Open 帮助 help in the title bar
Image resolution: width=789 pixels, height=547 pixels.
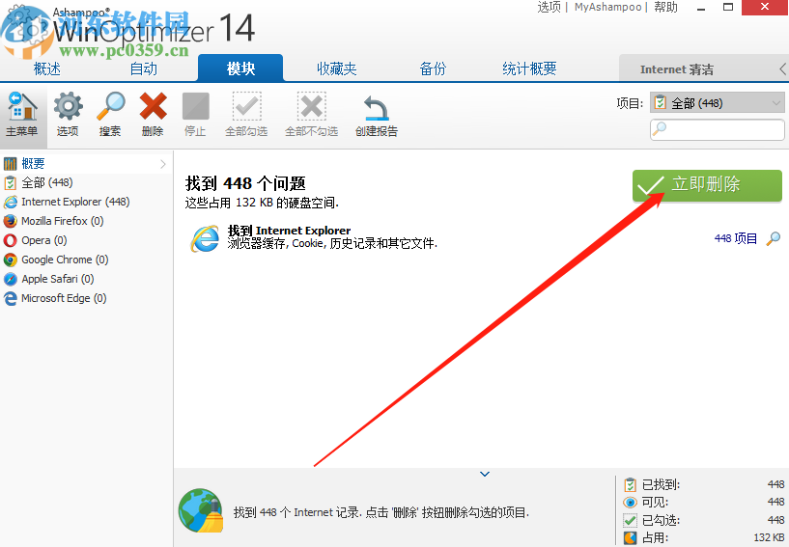click(665, 7)
